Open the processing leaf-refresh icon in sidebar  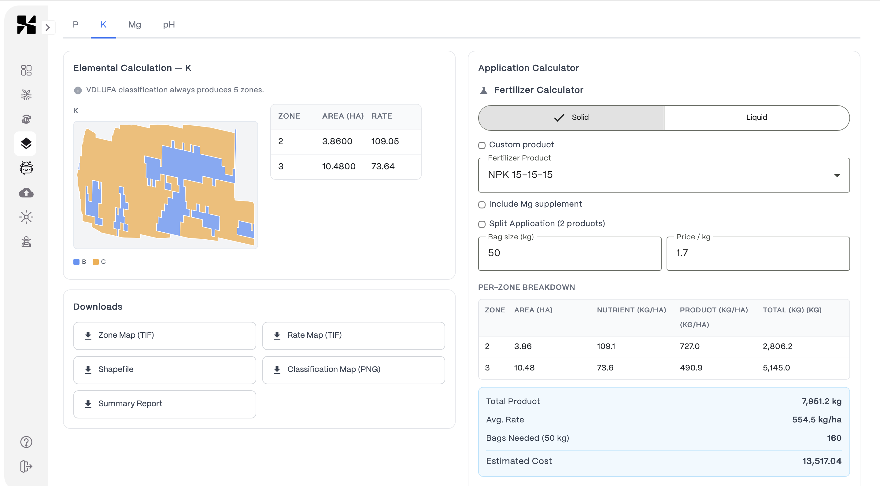tap(26, 119)
